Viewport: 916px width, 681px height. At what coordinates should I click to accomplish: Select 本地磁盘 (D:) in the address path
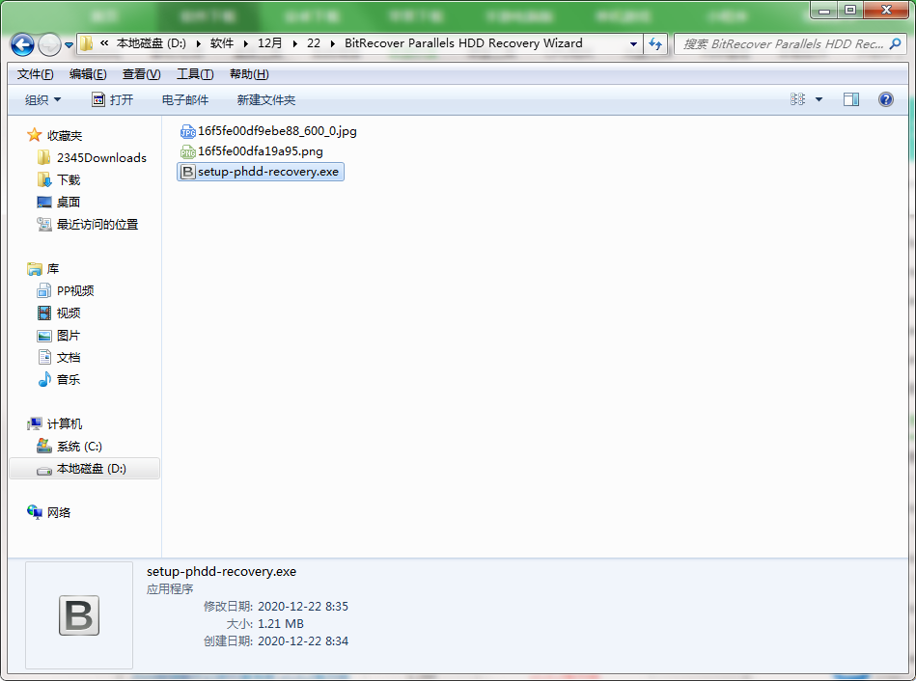(x=152, y=43)
